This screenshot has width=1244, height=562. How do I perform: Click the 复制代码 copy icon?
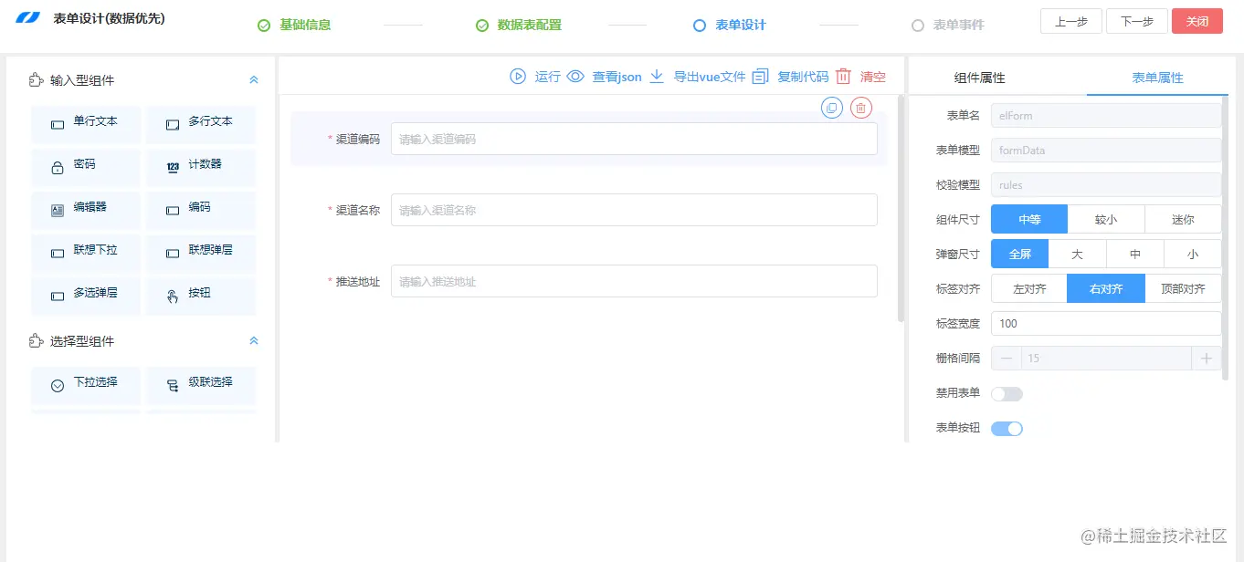(x=760, y=77)
